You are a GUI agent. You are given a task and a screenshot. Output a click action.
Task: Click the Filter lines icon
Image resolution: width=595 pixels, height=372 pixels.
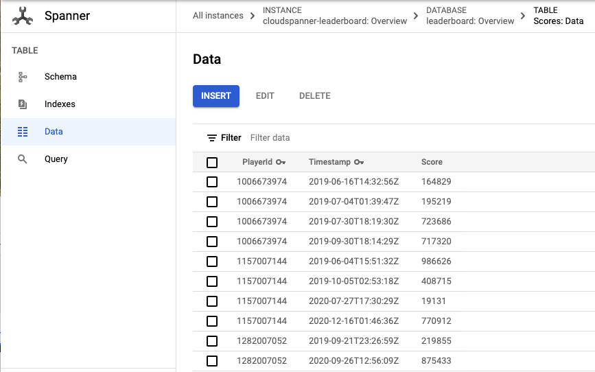(212, 138)
